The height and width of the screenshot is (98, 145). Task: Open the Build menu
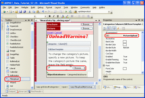33,7
